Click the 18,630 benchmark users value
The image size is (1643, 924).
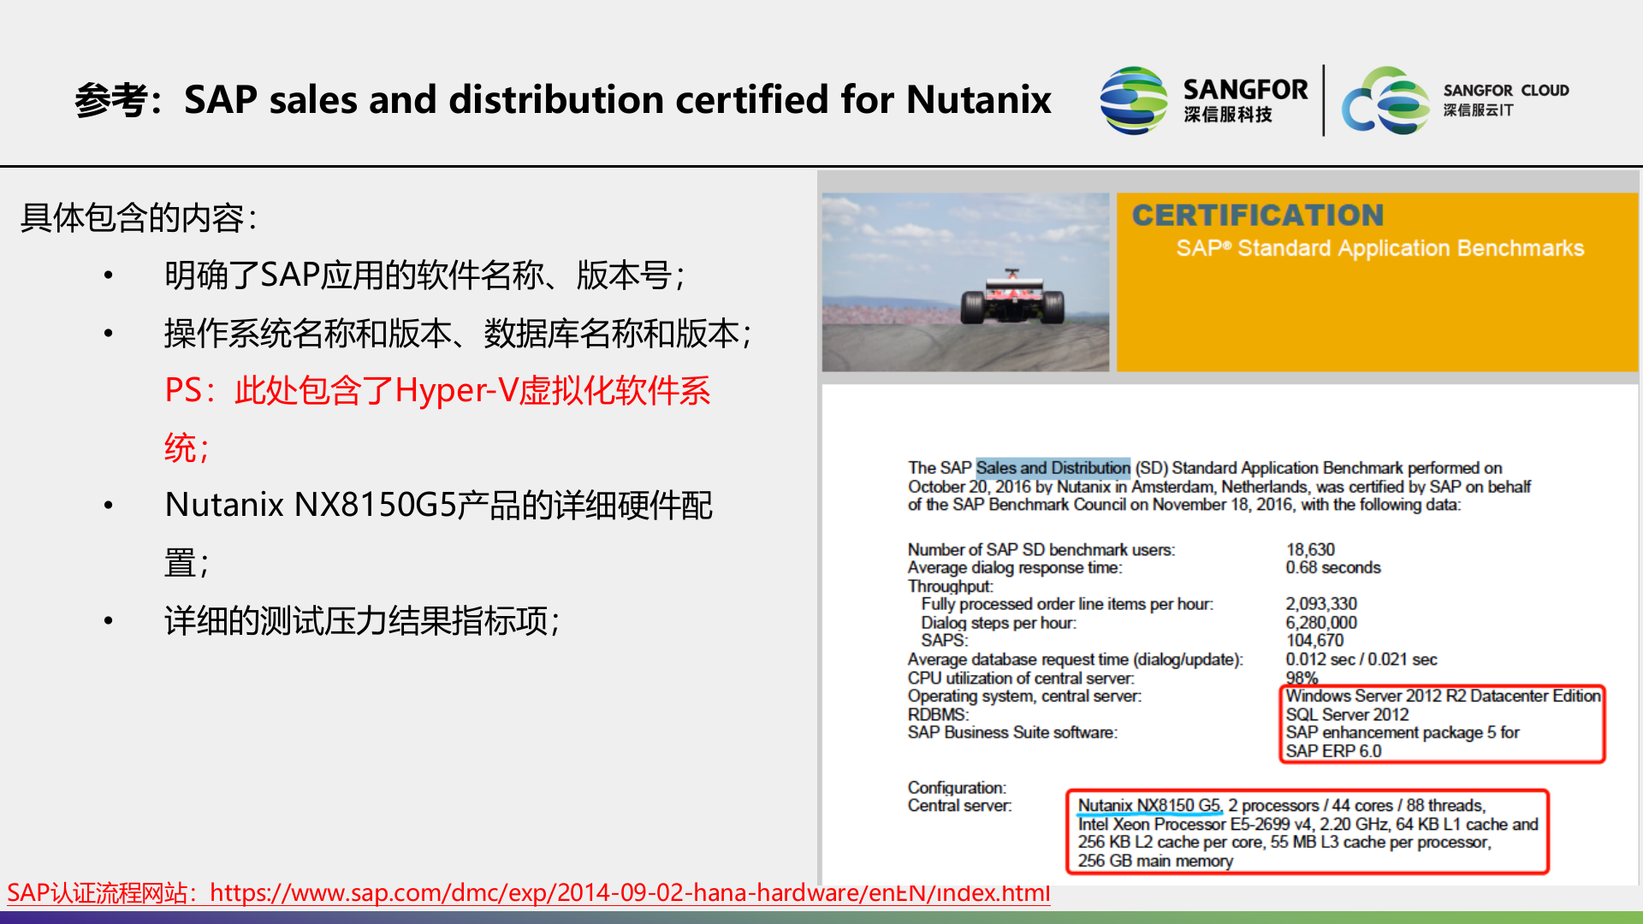(x=1309, y=549)
